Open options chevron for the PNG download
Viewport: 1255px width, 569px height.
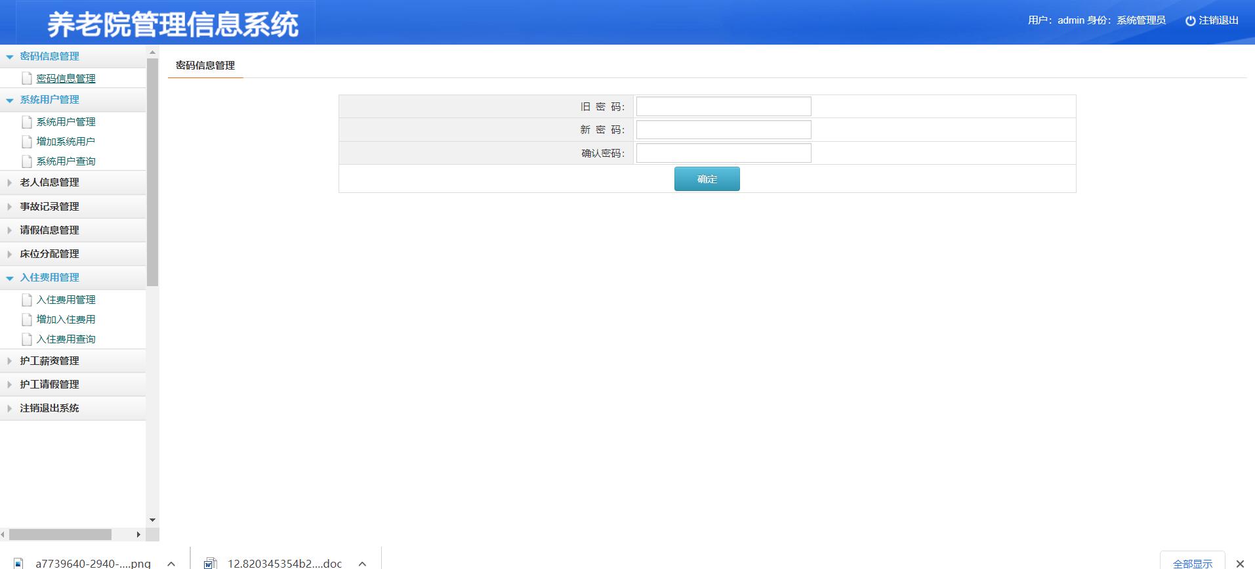171,563
